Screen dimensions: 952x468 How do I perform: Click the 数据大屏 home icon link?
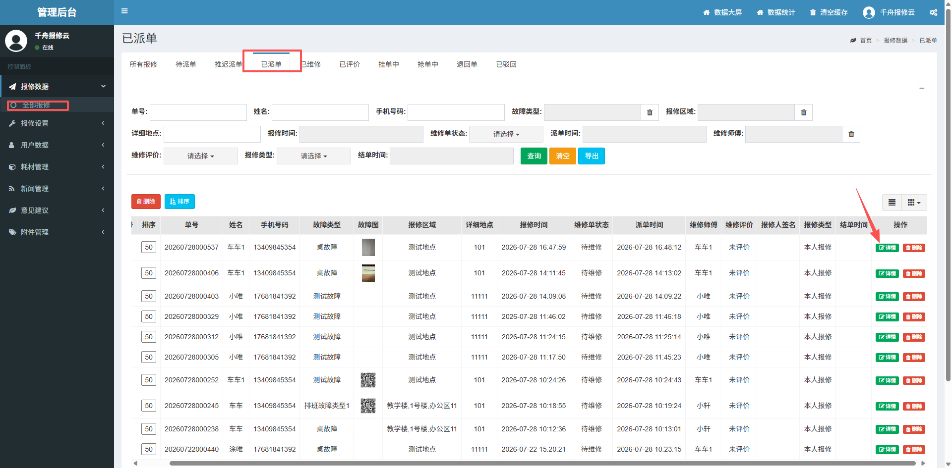click(722, 12)
